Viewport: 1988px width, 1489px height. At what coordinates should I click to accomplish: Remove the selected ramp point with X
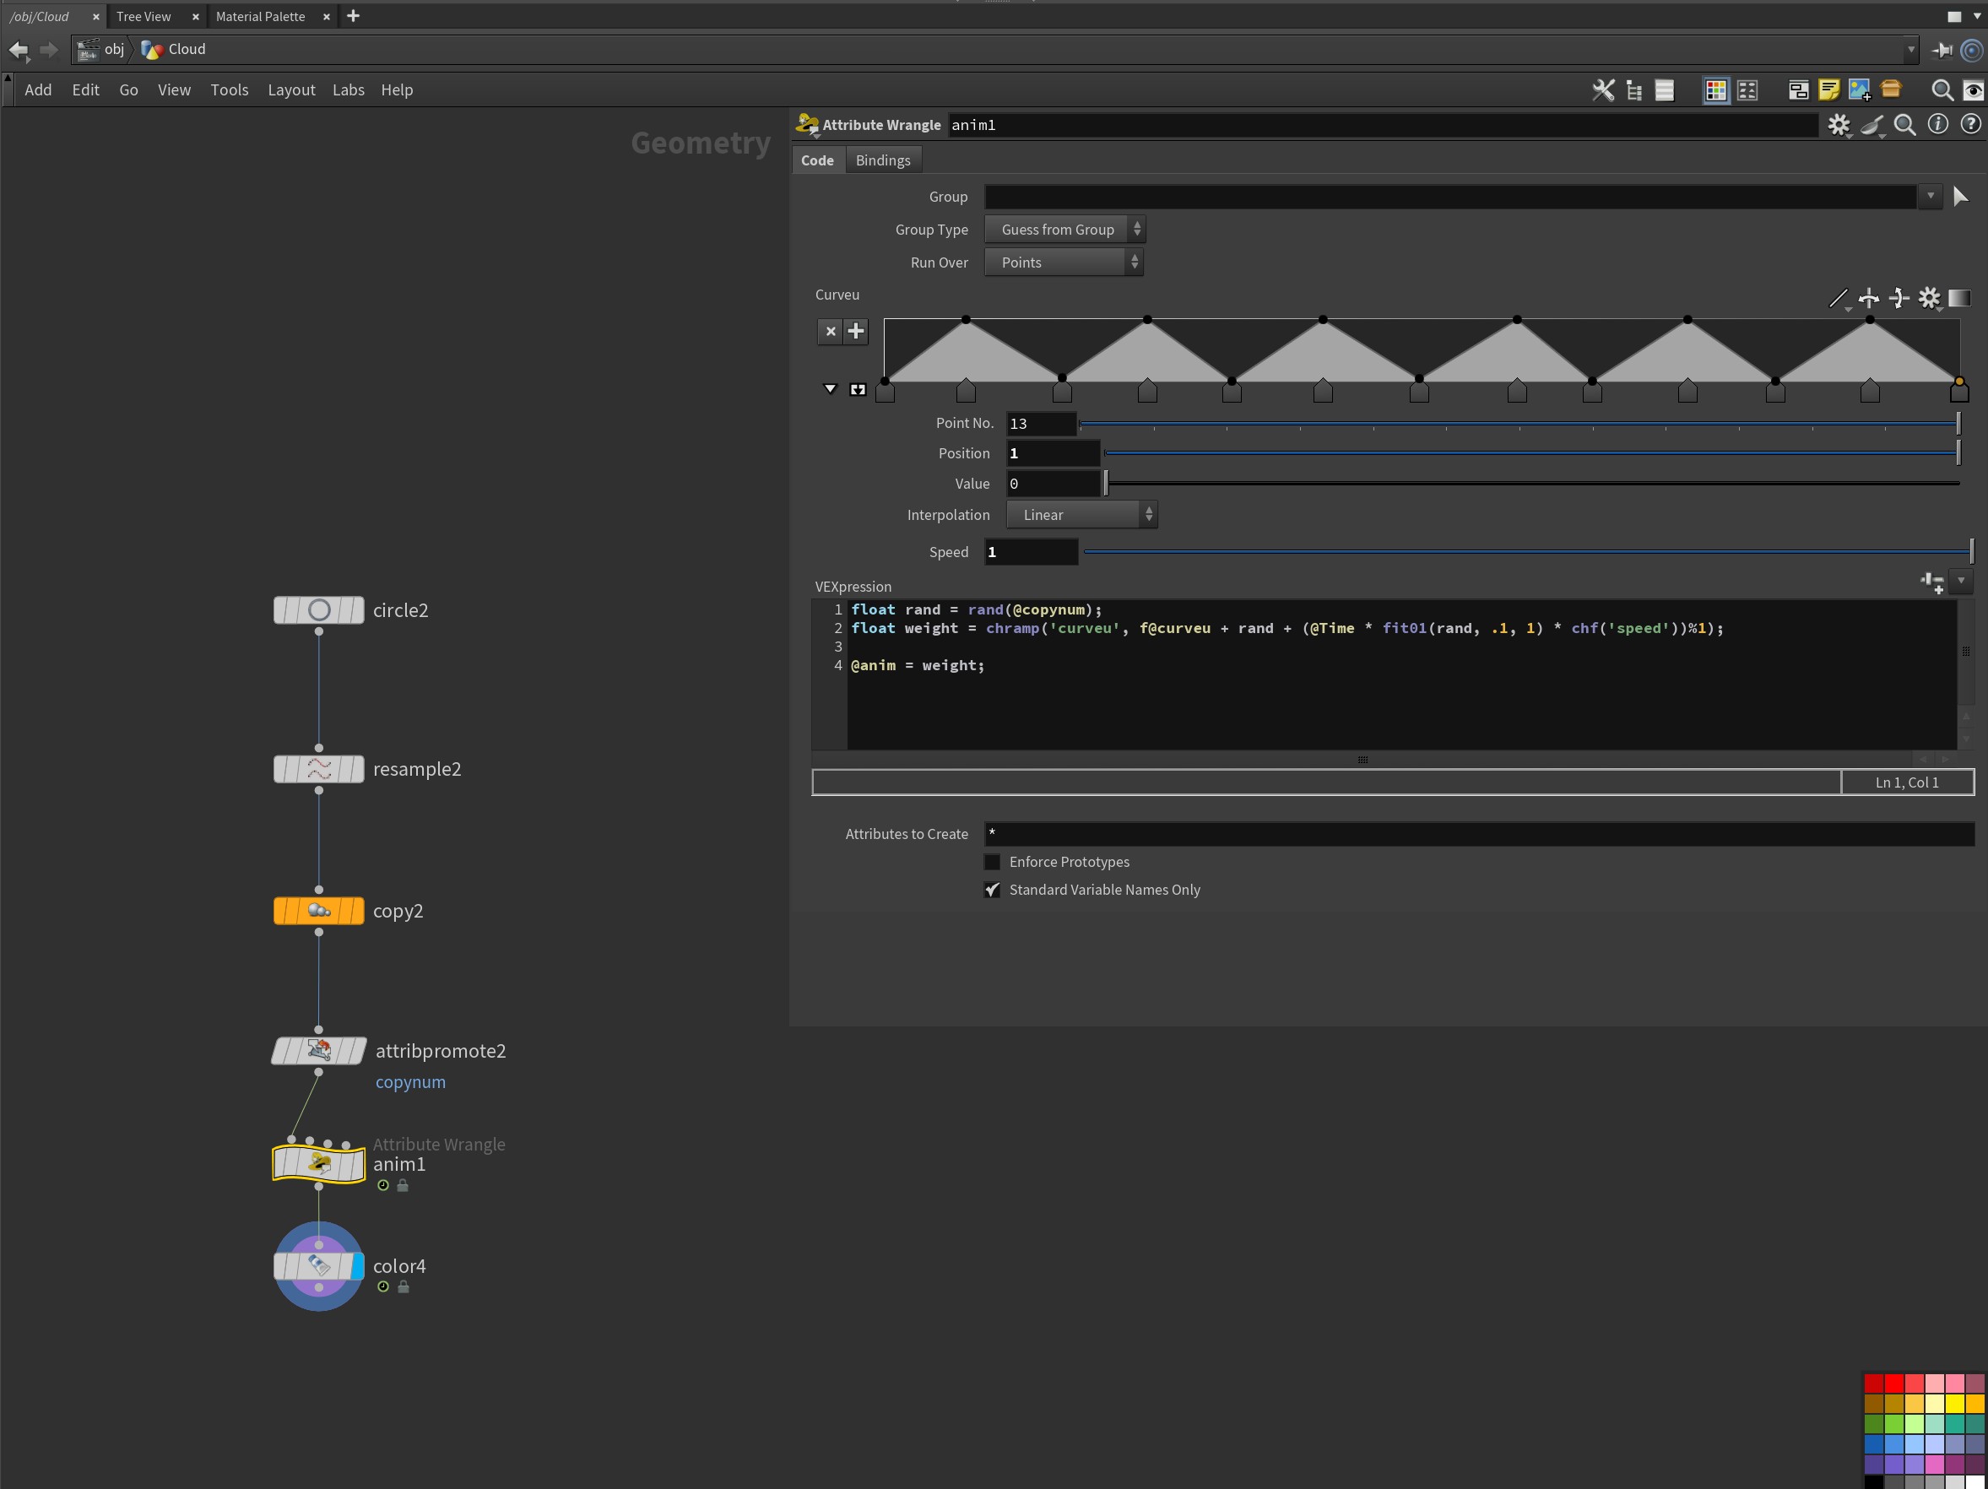831,332
